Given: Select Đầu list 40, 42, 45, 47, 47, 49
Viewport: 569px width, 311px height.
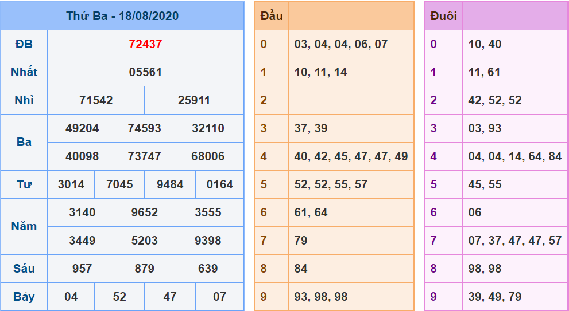Looking at the screenshot, I should [351, 156].
